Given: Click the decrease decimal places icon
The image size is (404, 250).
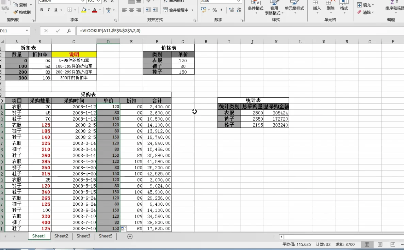Looking at the screenshot, I should (x=239, y=10).
